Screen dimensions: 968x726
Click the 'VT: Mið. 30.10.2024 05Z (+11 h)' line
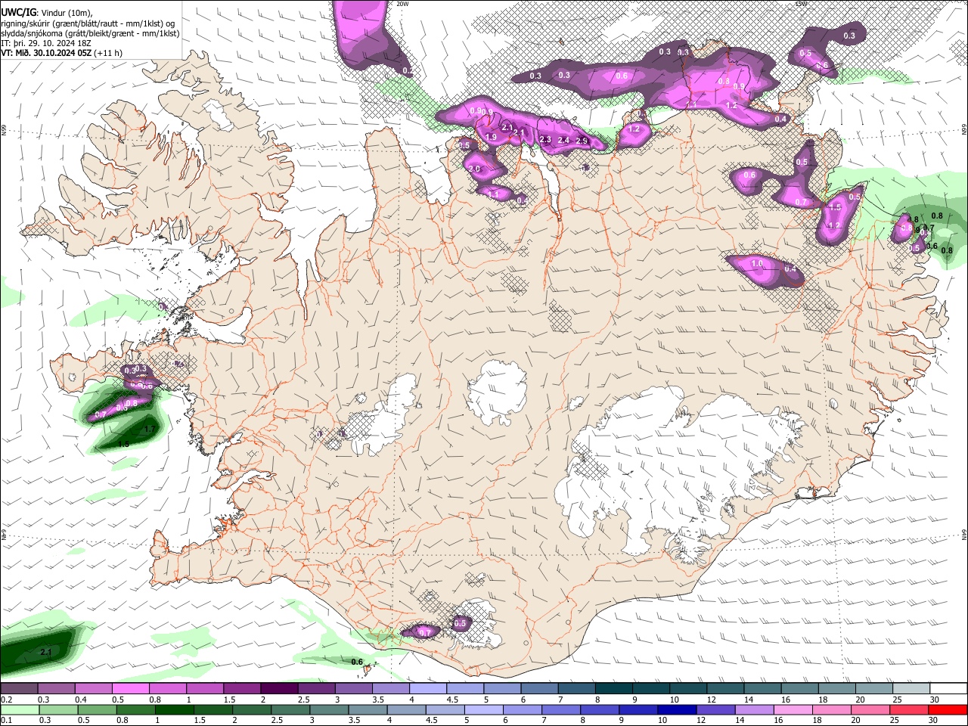(62, 53)
